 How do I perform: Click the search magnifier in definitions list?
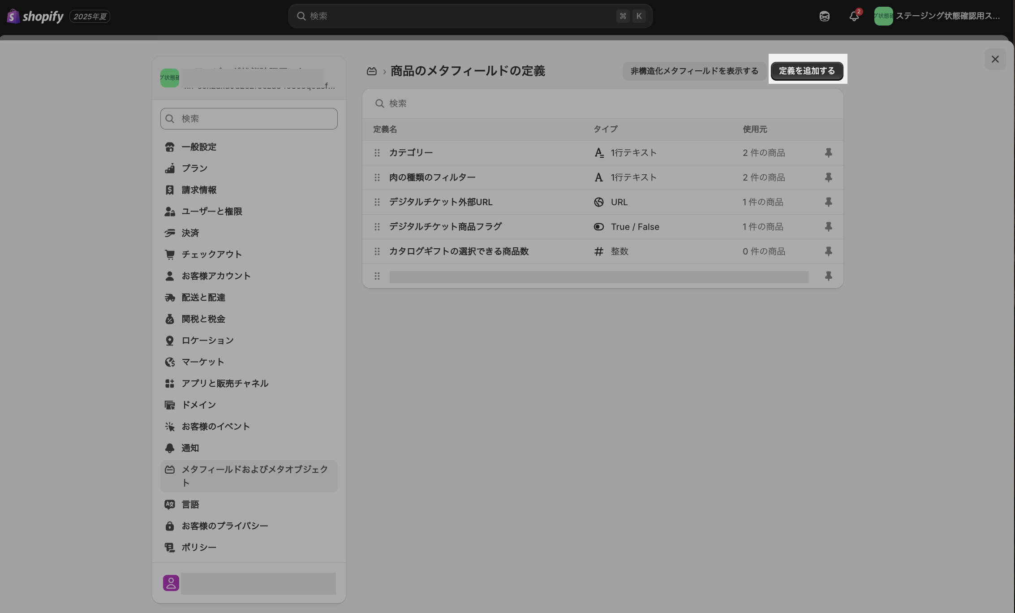point(379,104)
